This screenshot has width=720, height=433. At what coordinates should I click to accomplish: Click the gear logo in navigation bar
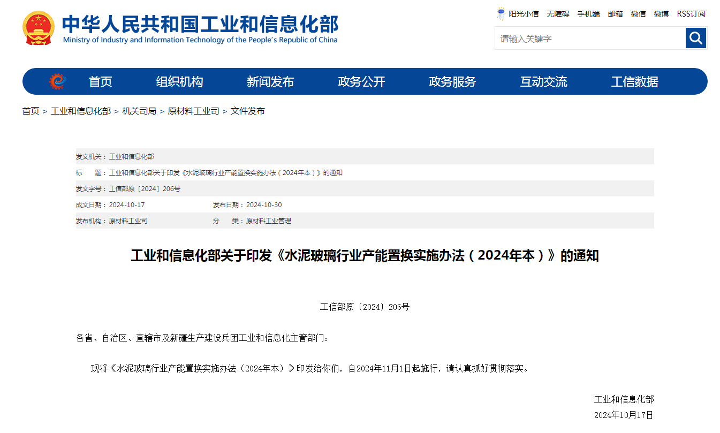pos(57,81)
